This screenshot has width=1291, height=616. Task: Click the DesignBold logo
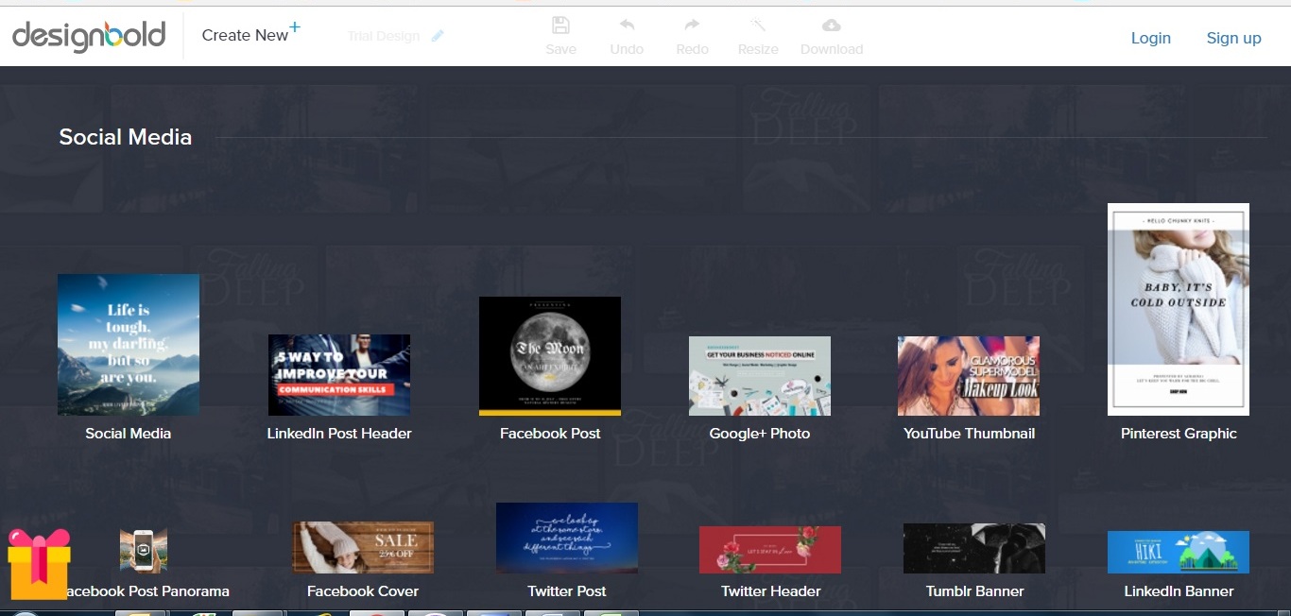89,36
